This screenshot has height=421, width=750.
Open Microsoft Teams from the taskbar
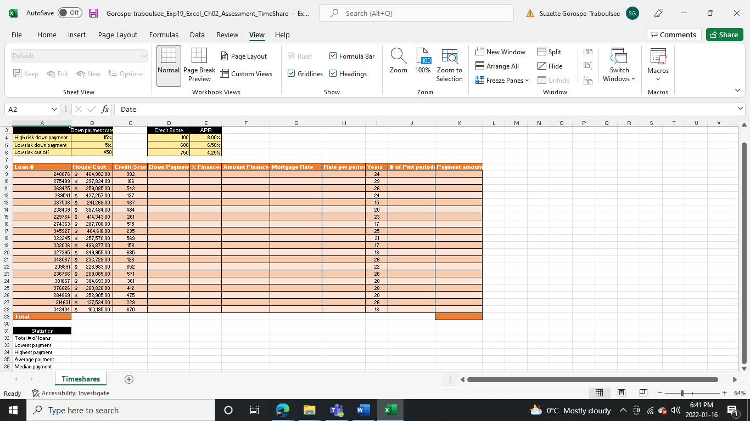pyautogui.click(x=336, y=410)
